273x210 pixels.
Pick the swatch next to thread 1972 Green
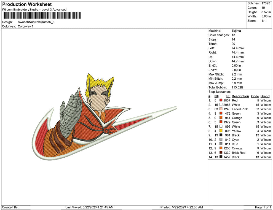221,122
